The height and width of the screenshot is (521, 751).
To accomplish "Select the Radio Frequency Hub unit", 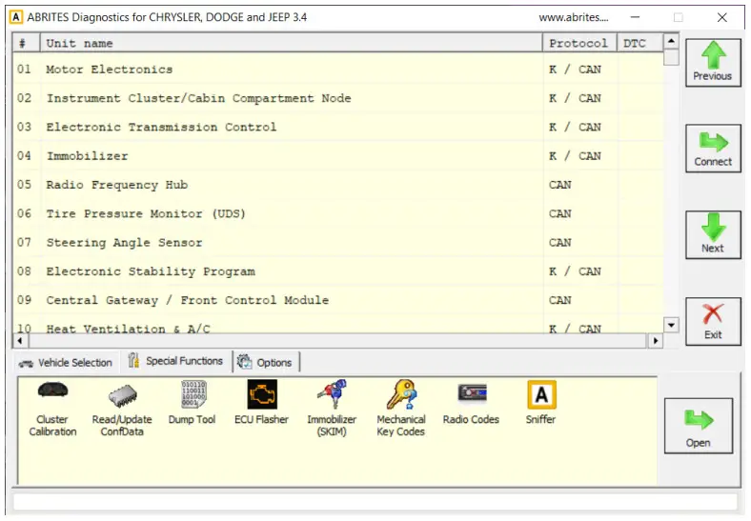I will [338, 185].
